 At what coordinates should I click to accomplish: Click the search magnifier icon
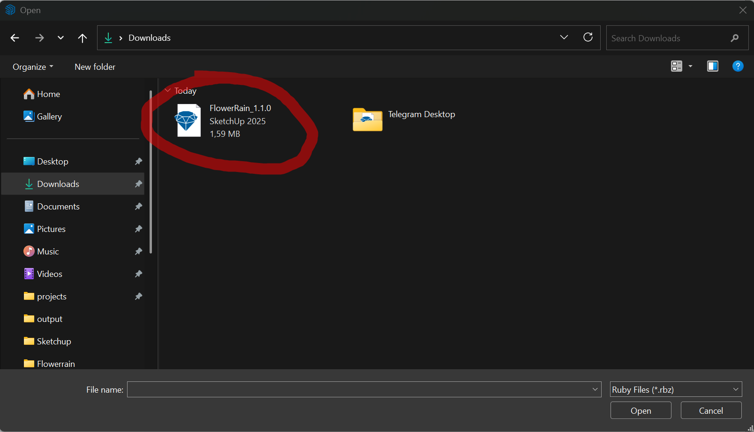point(734,38)
